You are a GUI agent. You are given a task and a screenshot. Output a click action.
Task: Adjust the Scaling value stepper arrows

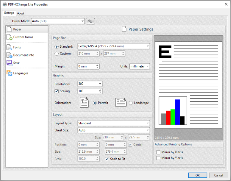[100, 91]
